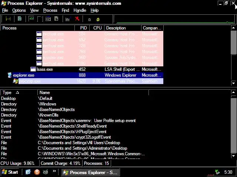Launch the orange round quick-launch icon
Viewport: 237px width, 177px height.
37,172
